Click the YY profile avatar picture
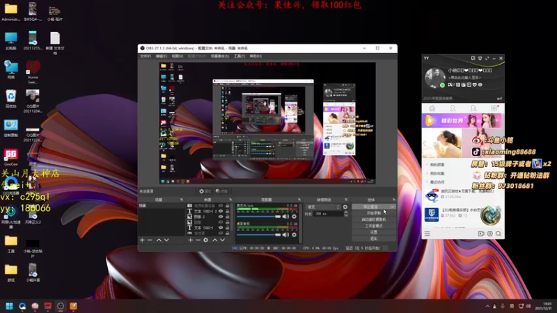The width and height of the screenshot is (557, 313). (x=434, y=77)
